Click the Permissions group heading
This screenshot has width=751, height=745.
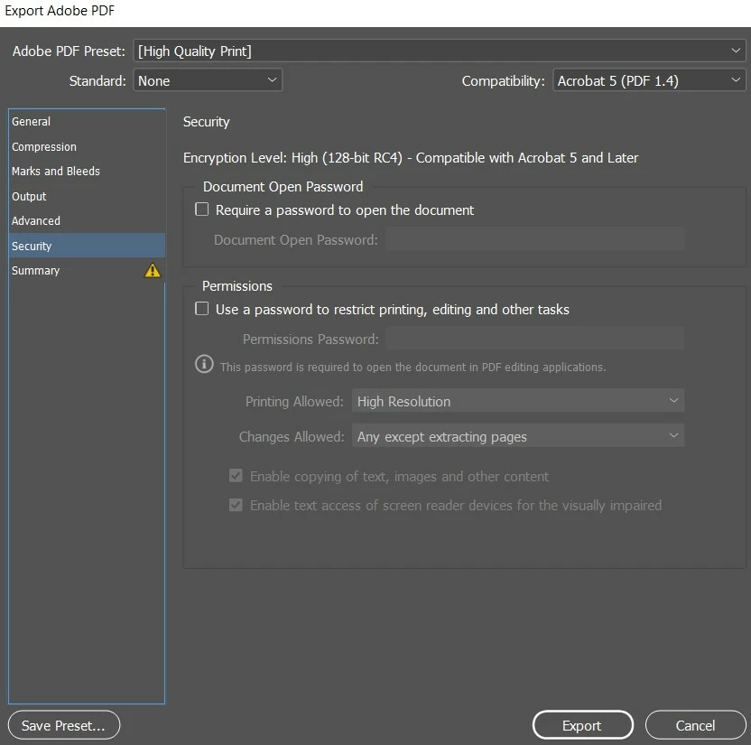[x=237, y=286]
